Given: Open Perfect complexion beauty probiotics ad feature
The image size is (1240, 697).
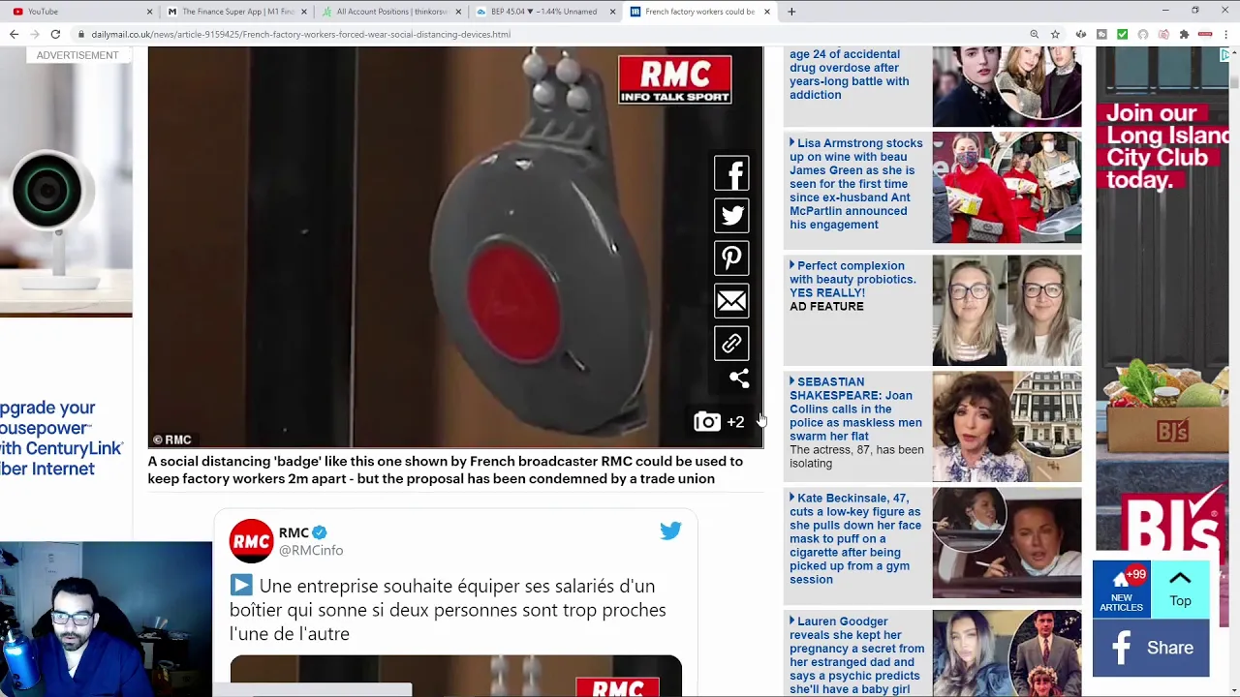Looking at the screenshot, I should click(852, 286).
